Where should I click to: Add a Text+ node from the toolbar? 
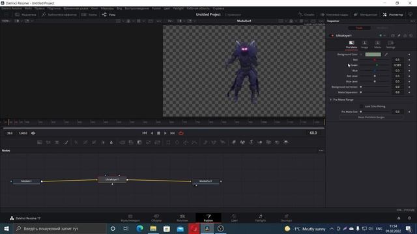pyautogui.click(x=57, y=142)
